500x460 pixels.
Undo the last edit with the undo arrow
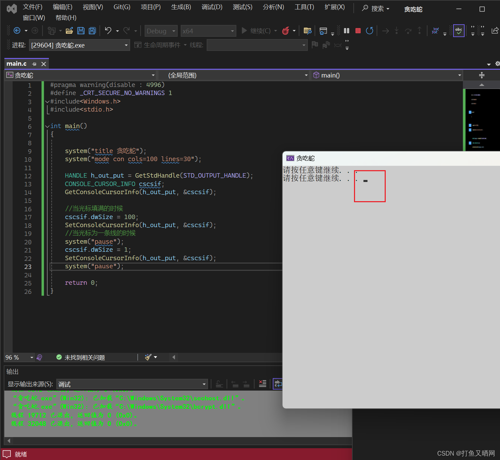click(108, 31)
